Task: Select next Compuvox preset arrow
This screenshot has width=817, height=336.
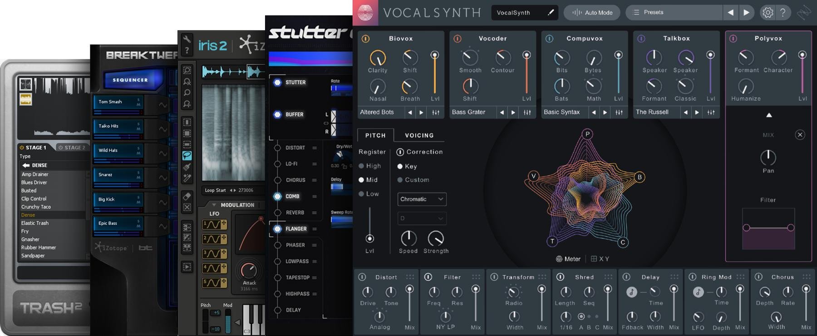Action: click(x=605, y=112)
